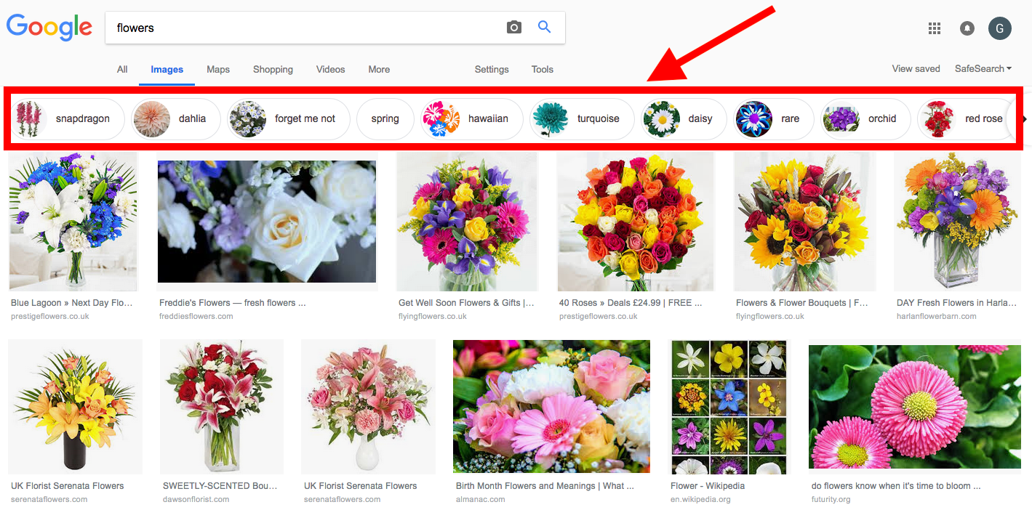The height and width of the screenshot is (518, 1032).
Task: Switch to the Maps tab
Action: [x=217, y=69]
